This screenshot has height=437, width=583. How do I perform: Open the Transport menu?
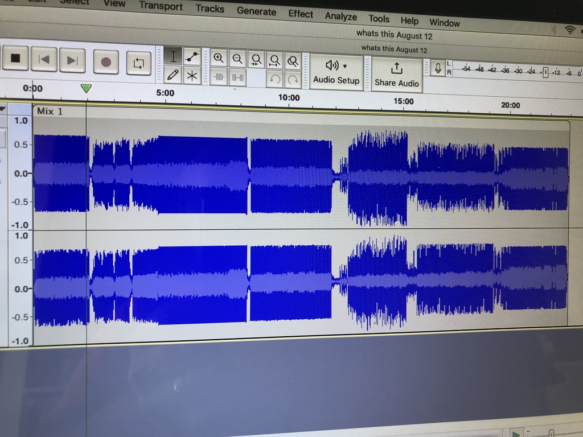(x=161, y=6)
